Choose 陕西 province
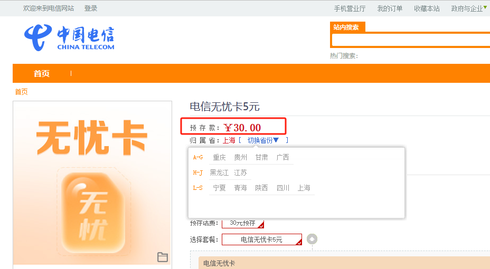 click(261, 188)
